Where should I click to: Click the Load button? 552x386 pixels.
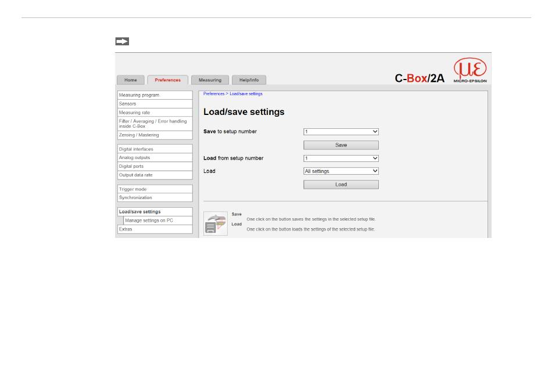coord(340,185)
